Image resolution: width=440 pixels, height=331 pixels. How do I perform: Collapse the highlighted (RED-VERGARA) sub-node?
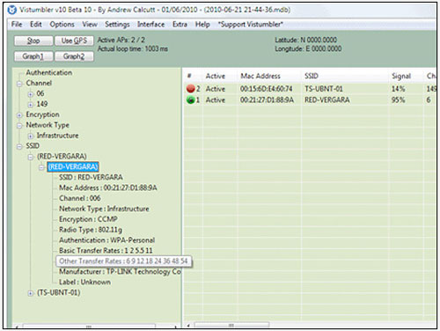(x=41, y=167)
